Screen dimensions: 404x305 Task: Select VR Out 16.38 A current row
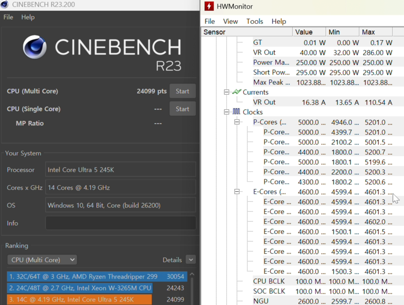tap(323, 102)
